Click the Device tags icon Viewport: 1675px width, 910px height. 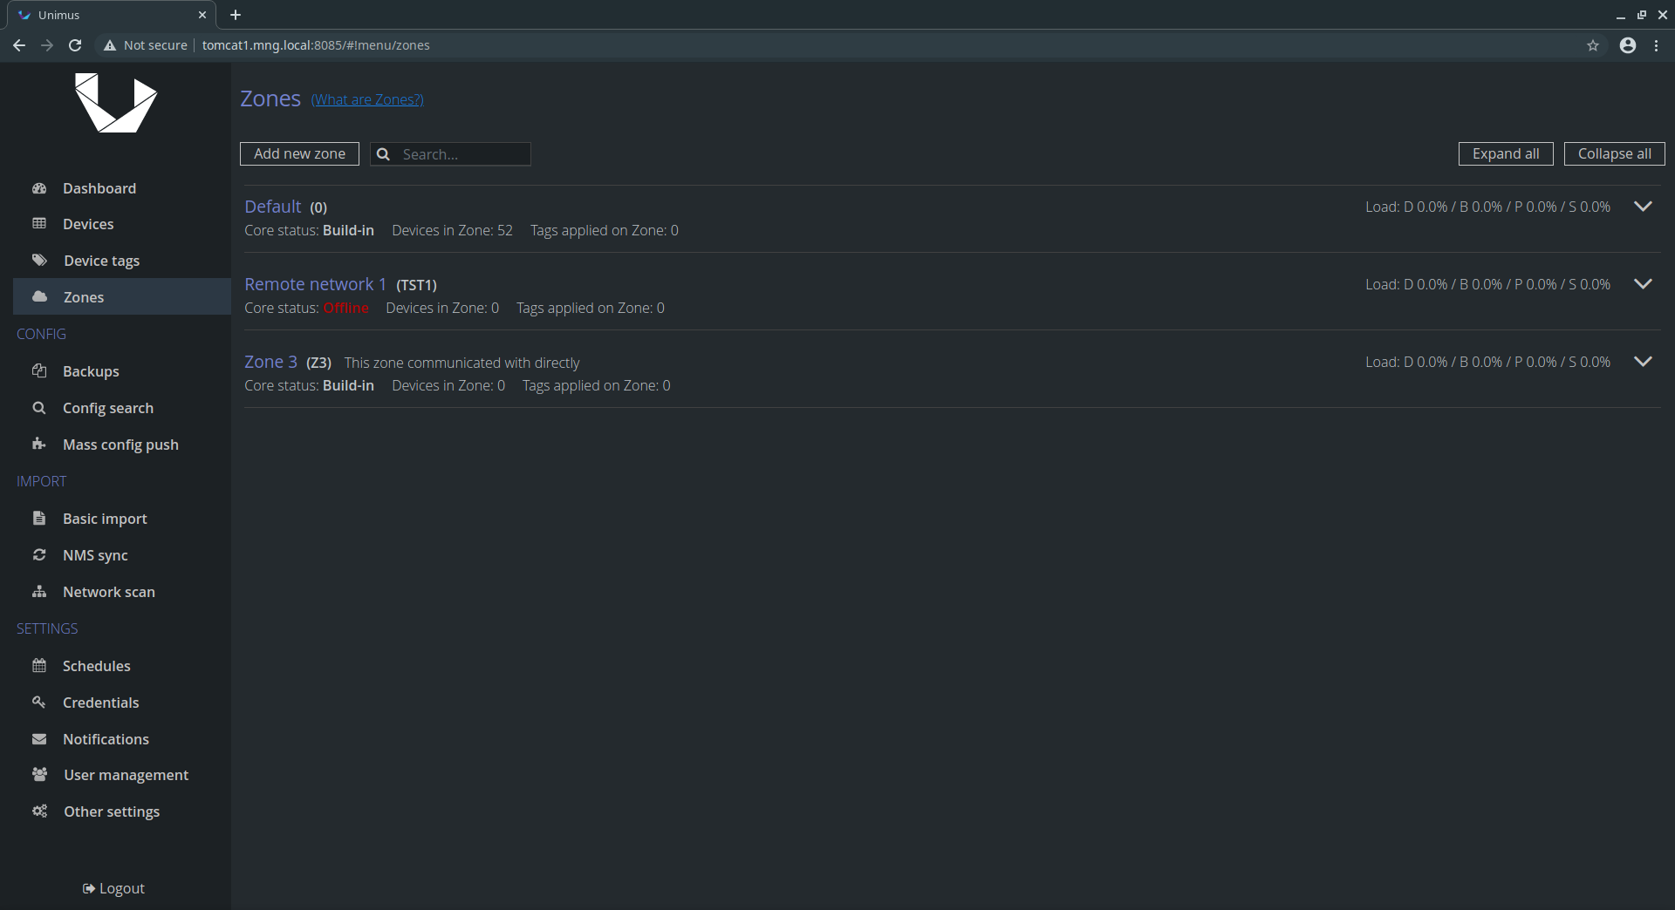pos(39,260)
